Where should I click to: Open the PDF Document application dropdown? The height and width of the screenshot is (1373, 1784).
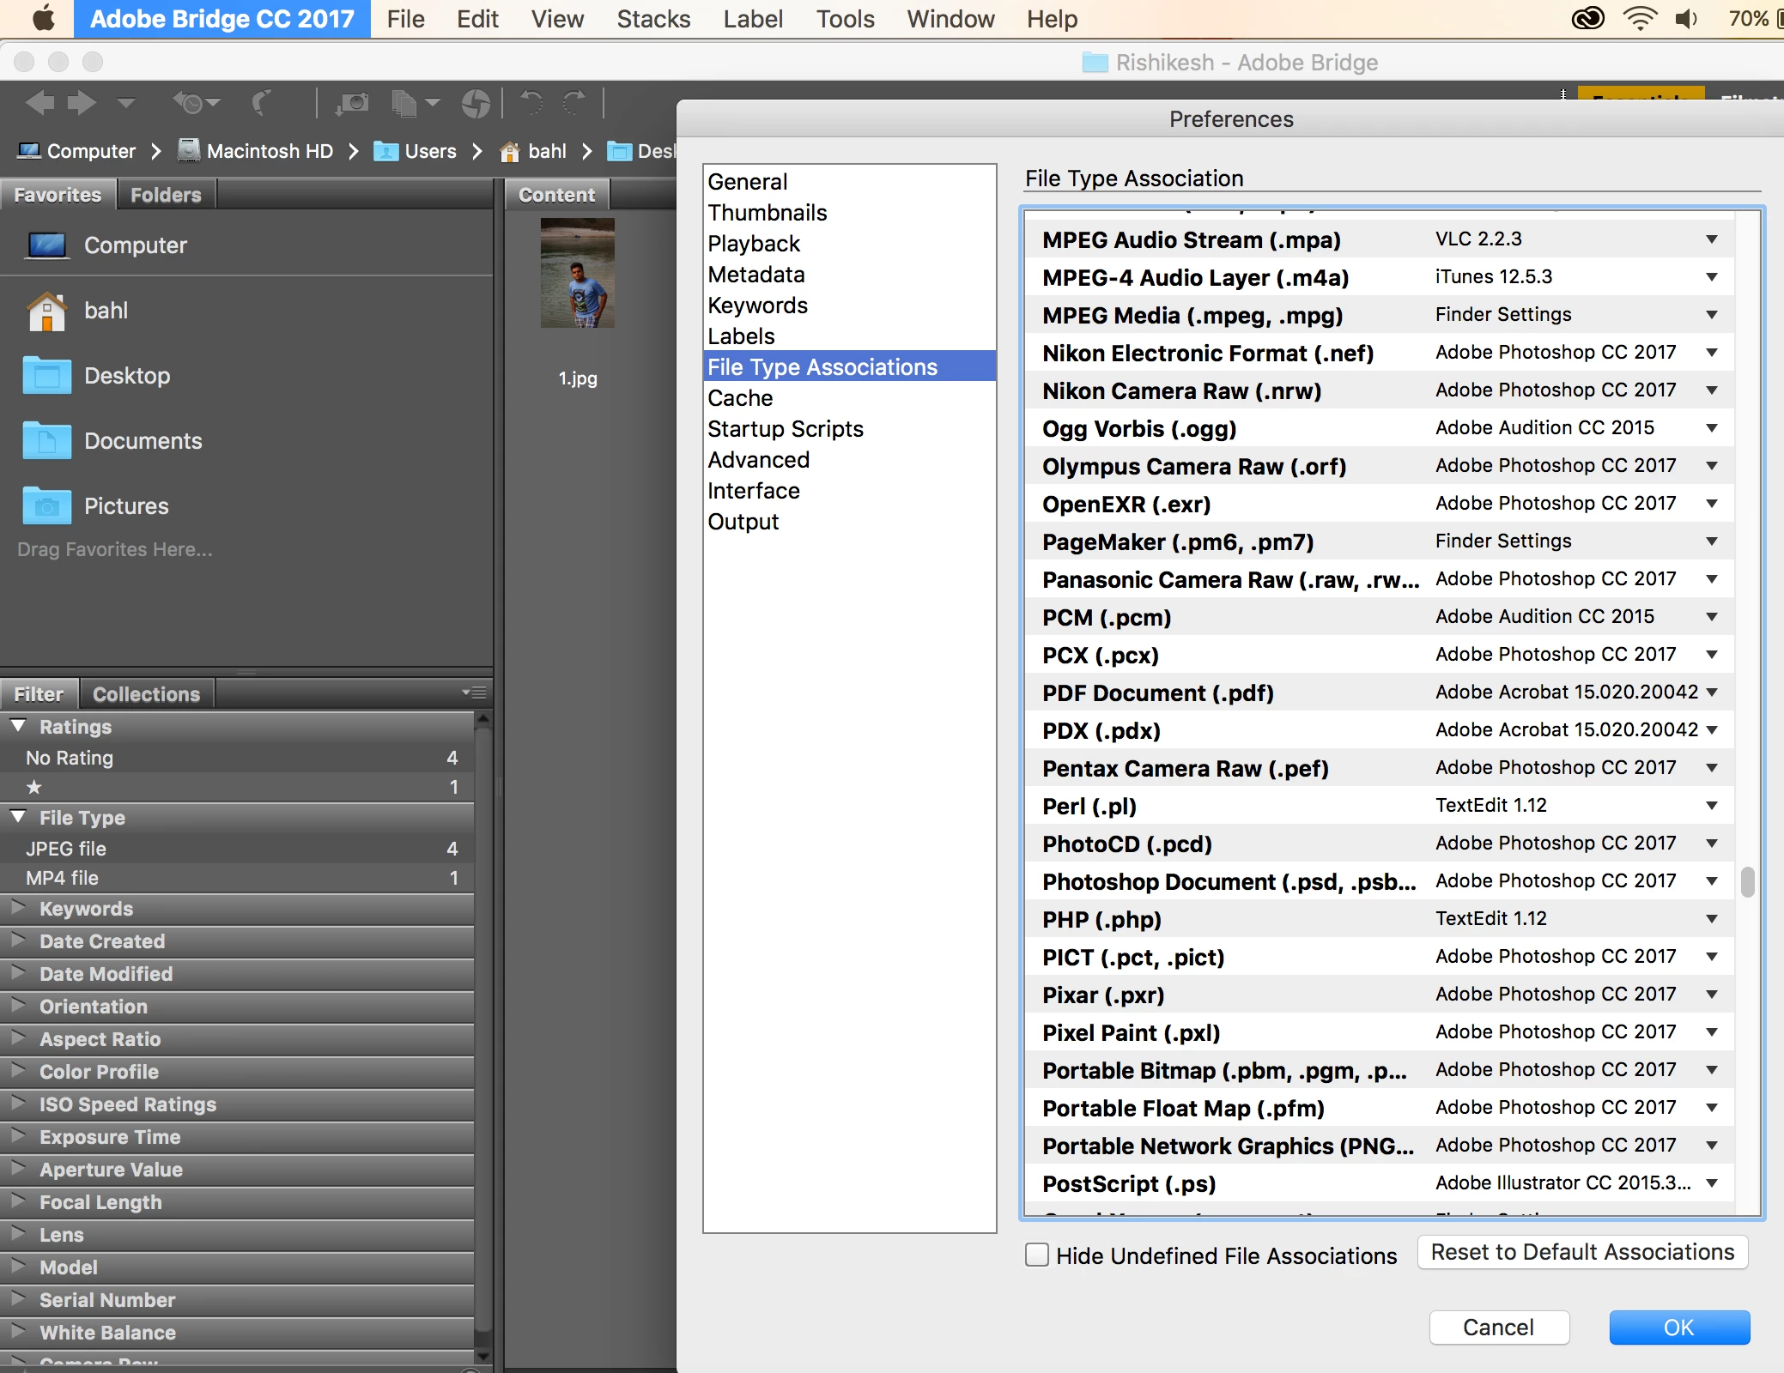pyautogui.click(x=1712, y=693)
